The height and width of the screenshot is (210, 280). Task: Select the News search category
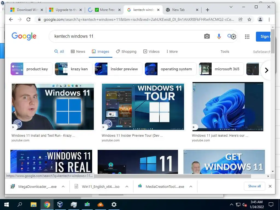(78, 52)
